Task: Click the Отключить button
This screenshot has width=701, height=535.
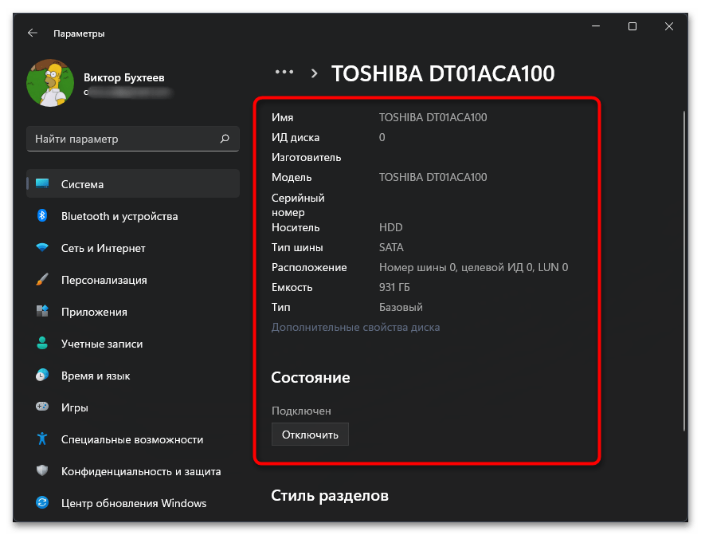Action: point(310,435)
